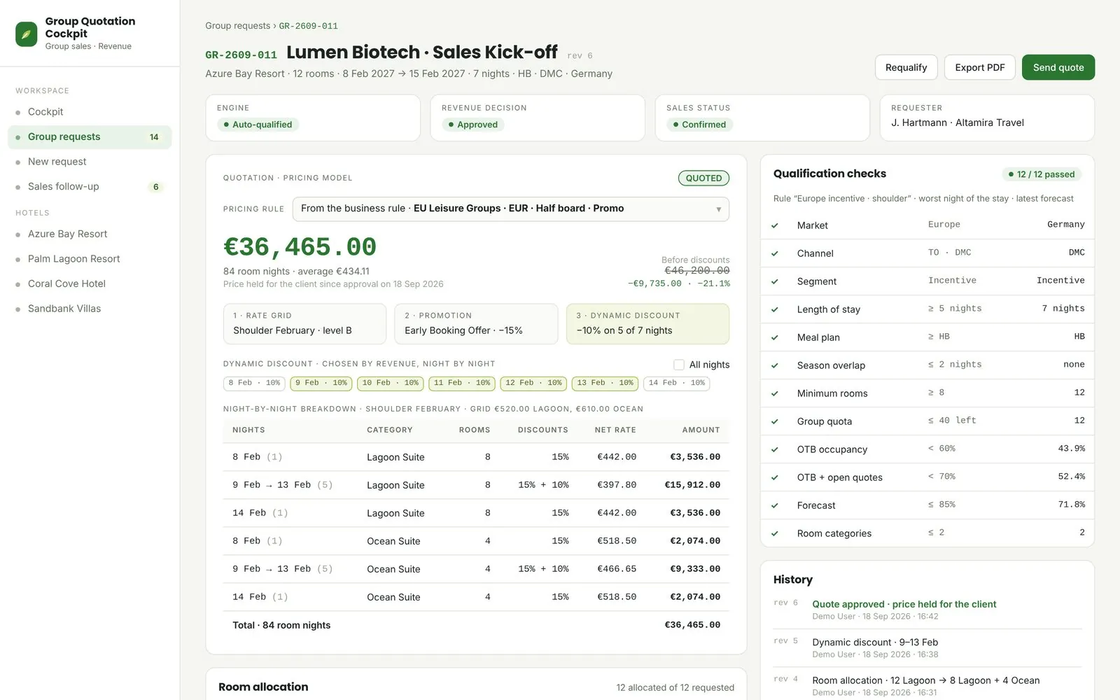Click the Approved revenue decision badge

472,125
